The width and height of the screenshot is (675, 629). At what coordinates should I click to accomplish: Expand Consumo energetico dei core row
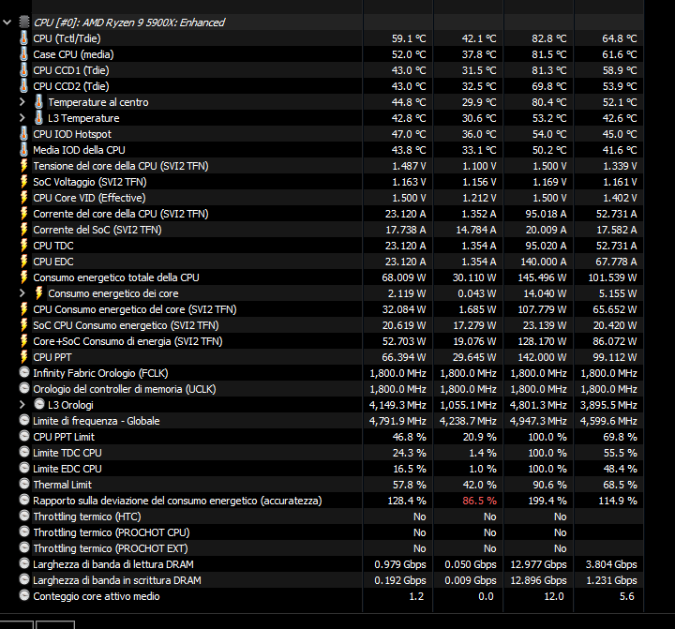click(x=22, y=293)
